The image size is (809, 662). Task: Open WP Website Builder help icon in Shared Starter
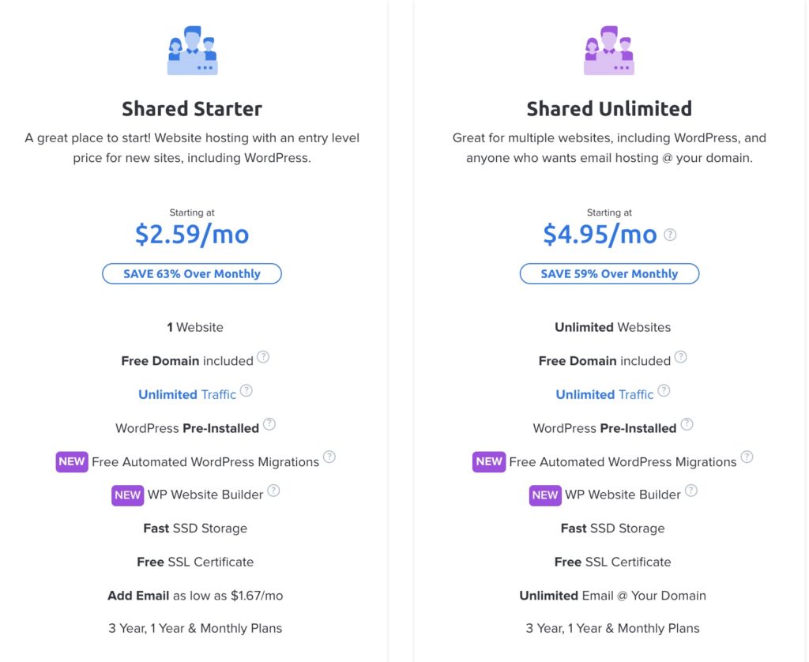coord(273,491)
